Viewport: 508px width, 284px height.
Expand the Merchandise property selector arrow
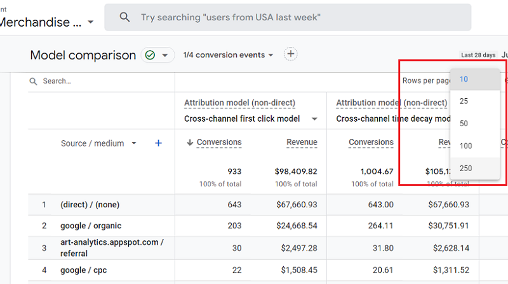point(91,22)
